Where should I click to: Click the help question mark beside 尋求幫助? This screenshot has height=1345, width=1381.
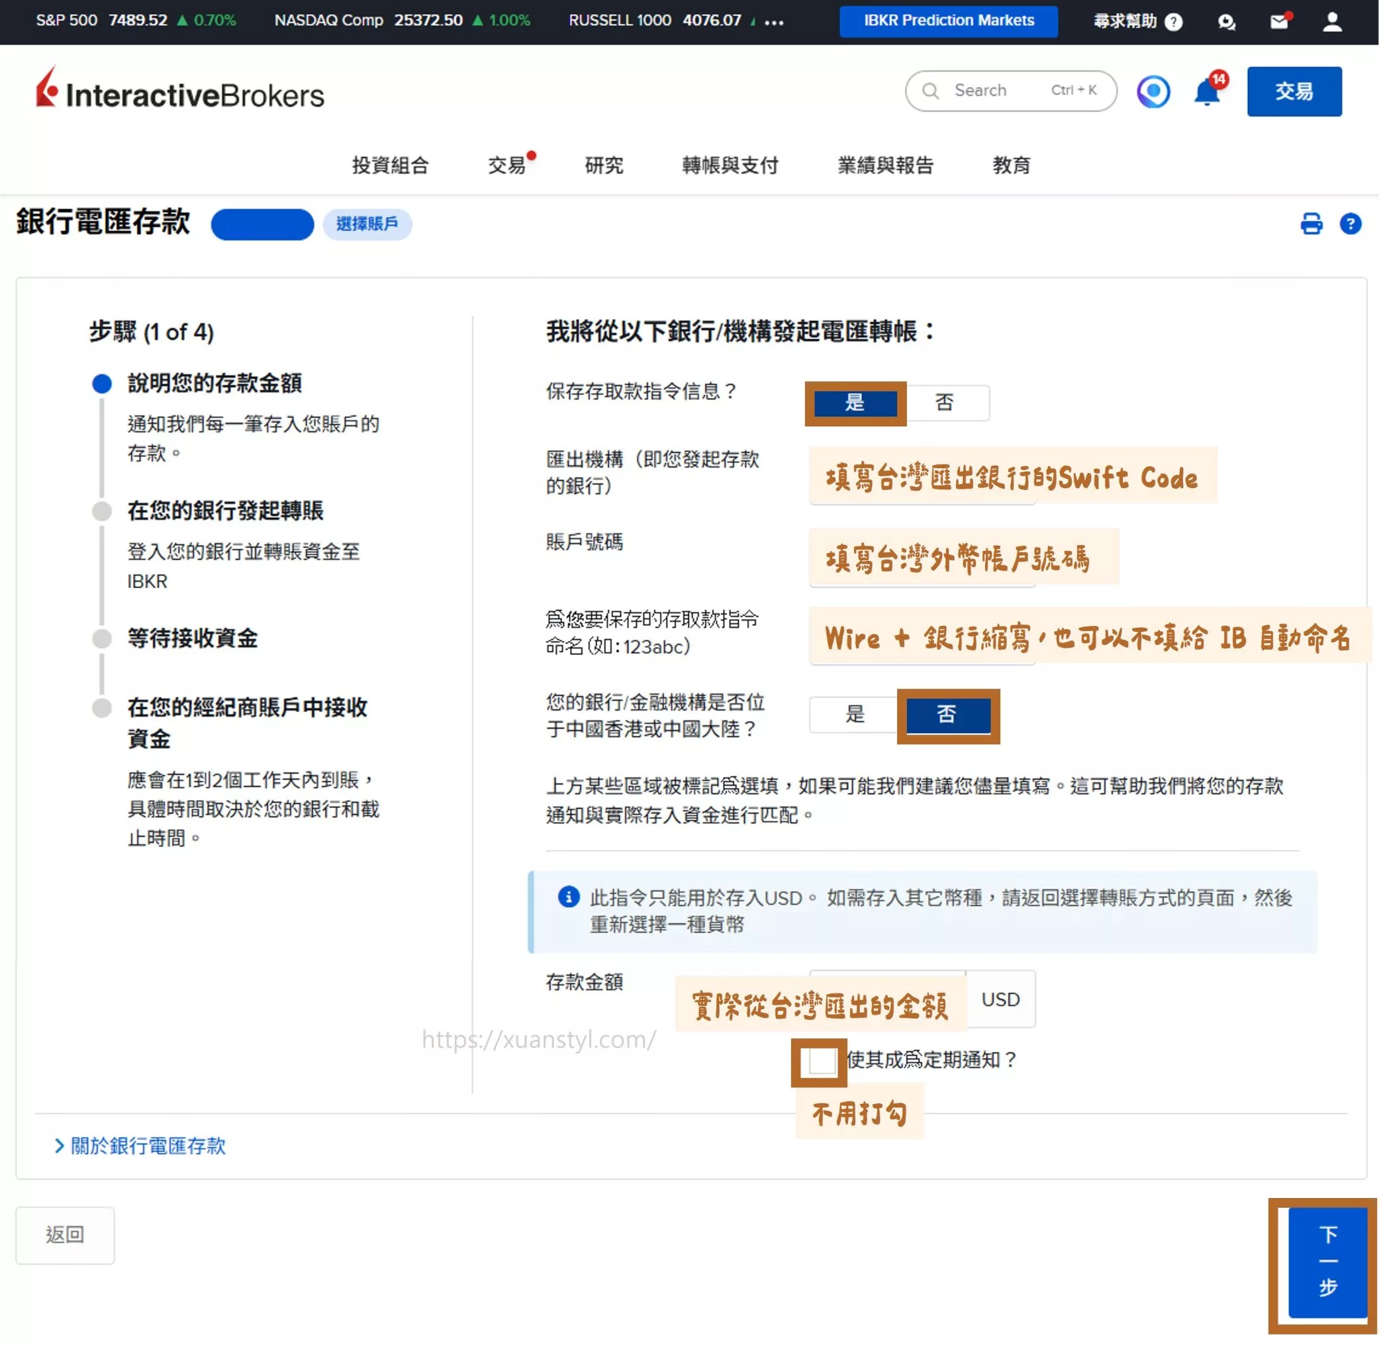tap(1173, 22)
